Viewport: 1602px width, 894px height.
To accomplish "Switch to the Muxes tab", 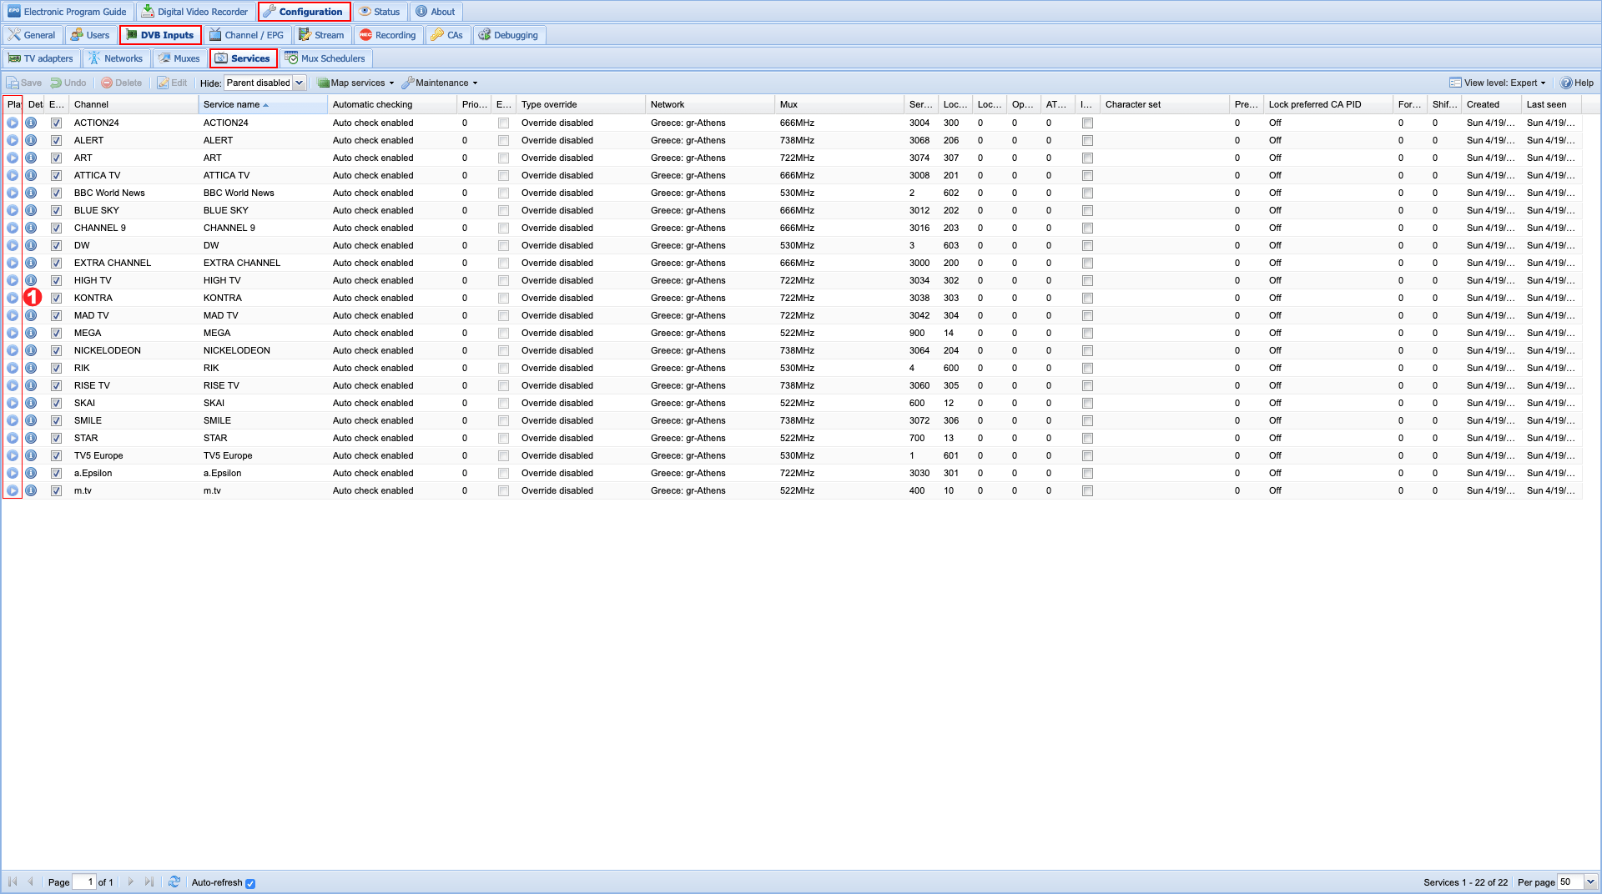I will (179, 58).
